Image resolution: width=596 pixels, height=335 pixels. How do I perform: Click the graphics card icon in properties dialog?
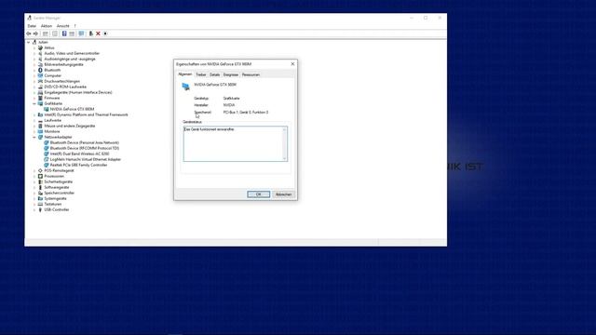186,87
